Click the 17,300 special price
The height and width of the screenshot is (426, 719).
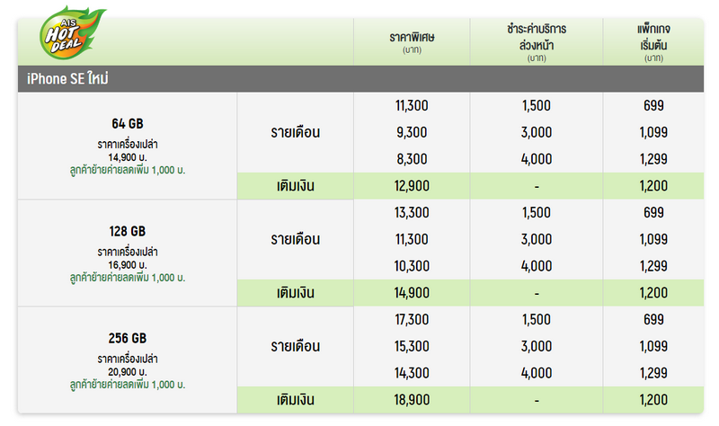click(x=413, y=319)
